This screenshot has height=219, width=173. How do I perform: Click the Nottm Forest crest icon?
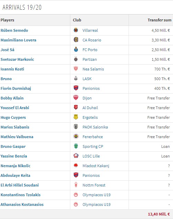(76, 185)
